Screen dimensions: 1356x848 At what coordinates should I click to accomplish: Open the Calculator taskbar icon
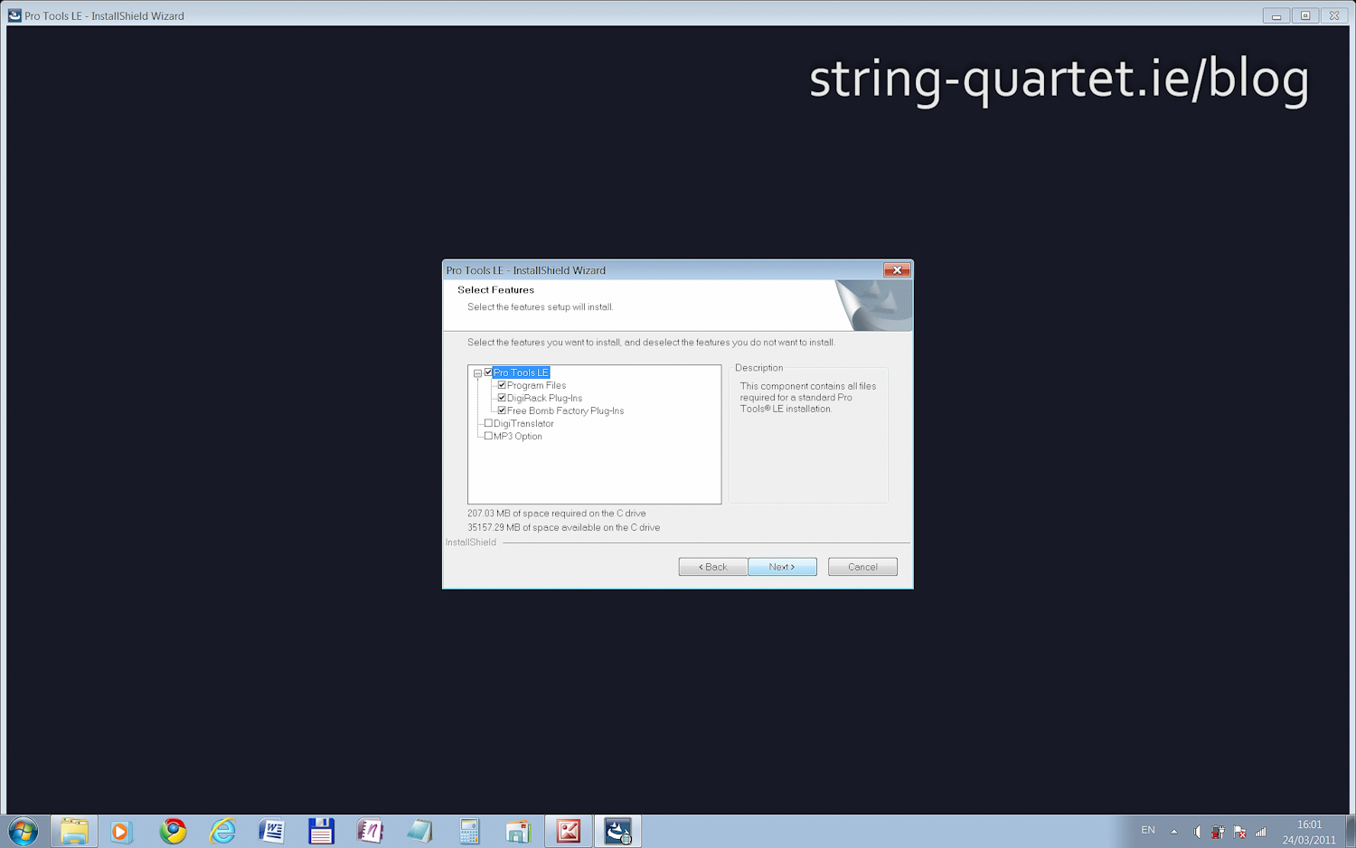pyautogui.click(x=469, y=831)
